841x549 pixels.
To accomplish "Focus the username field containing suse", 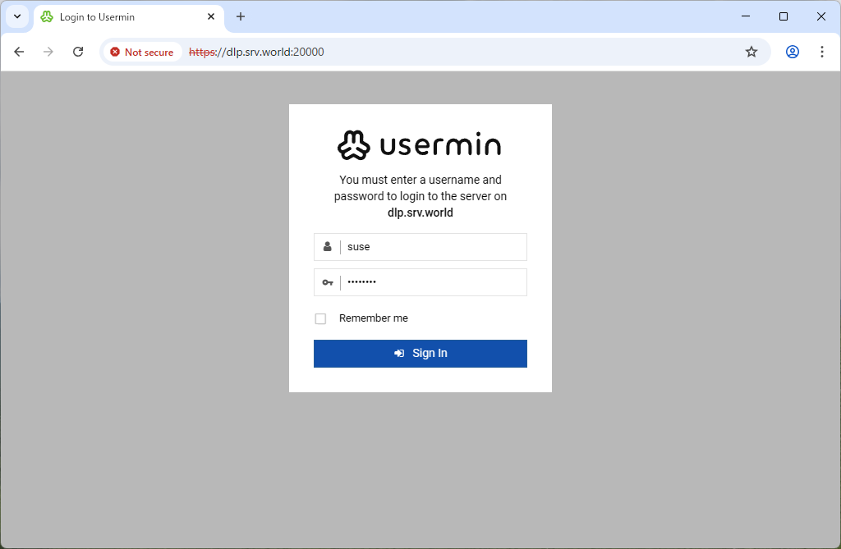I will [433, 247].
